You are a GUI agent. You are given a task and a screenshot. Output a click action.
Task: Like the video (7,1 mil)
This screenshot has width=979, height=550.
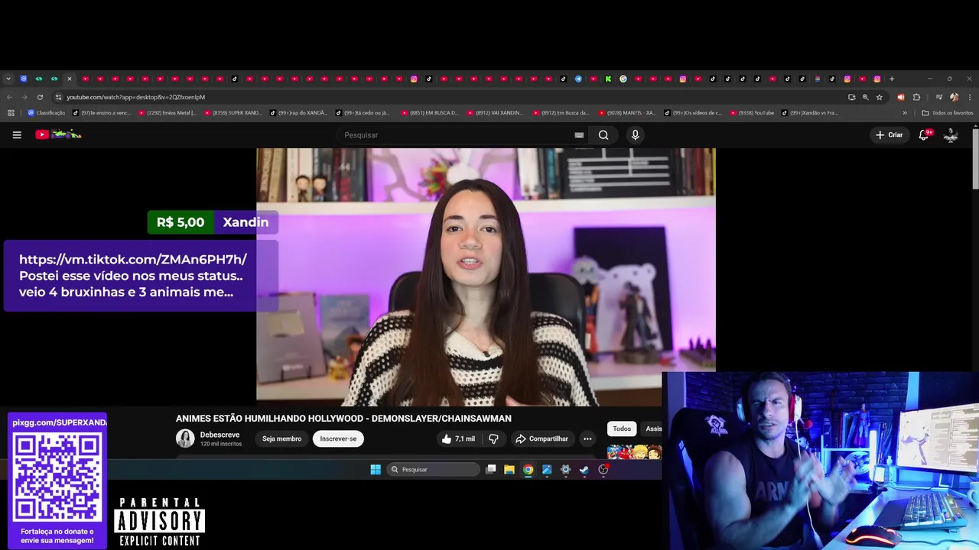(x=457, y=438)
